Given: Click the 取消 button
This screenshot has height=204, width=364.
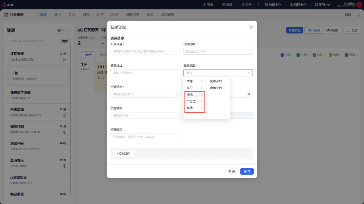Looking at the screenshot, I should click(232, 171).
